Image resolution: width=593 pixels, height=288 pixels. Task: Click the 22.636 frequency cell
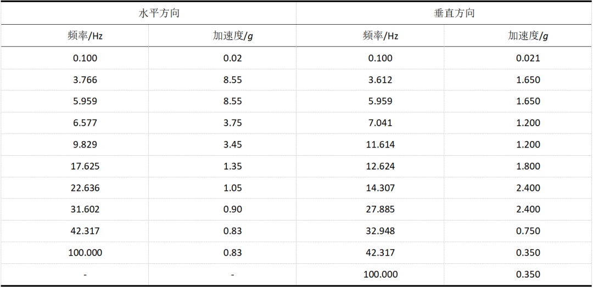(85, 188)
